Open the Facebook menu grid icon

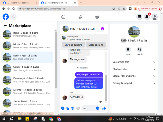pyautogui.click(x=139, y=17)
